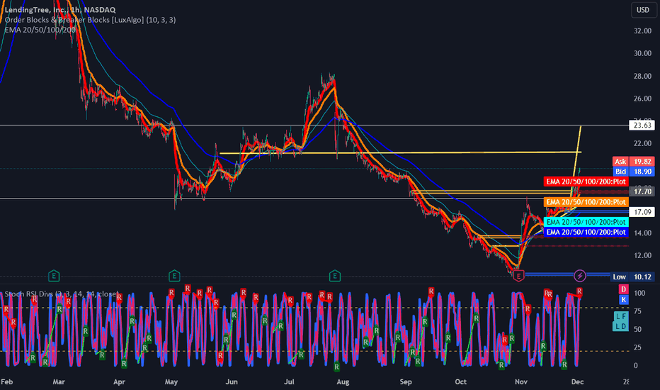Screen dimensions: 660x390
Task: Click the purple lightning bolt event icon
Action: pos(579,276)
